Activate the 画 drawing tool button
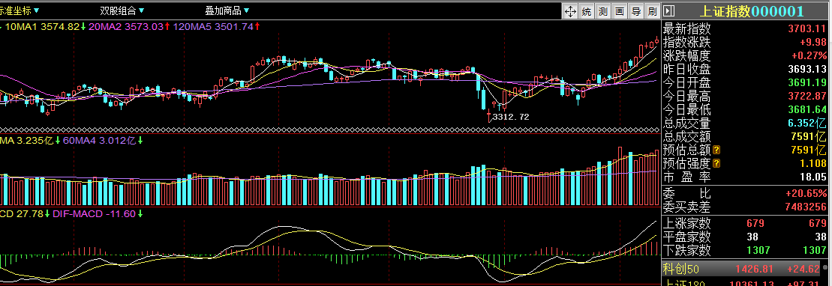Viewport: 832px width, 286px height. coord(619,11)
